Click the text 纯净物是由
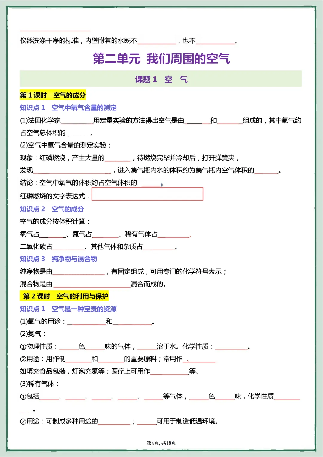Viewport: 323px width, 457px height. (36, 271)
